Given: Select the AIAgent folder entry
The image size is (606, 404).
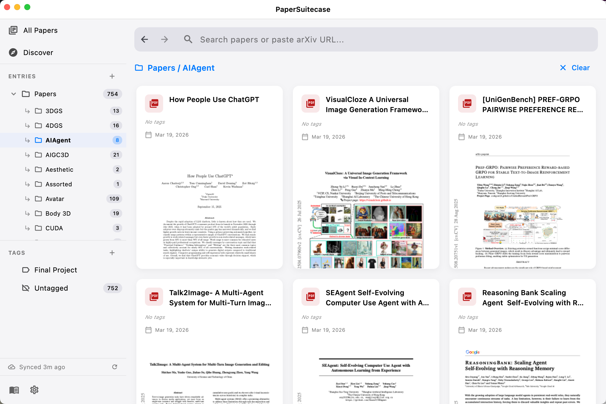Looking at the screenshot, I should 58,140.
